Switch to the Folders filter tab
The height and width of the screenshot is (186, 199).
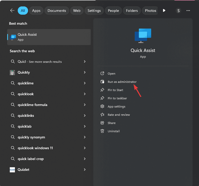click(x=132, y=11)
